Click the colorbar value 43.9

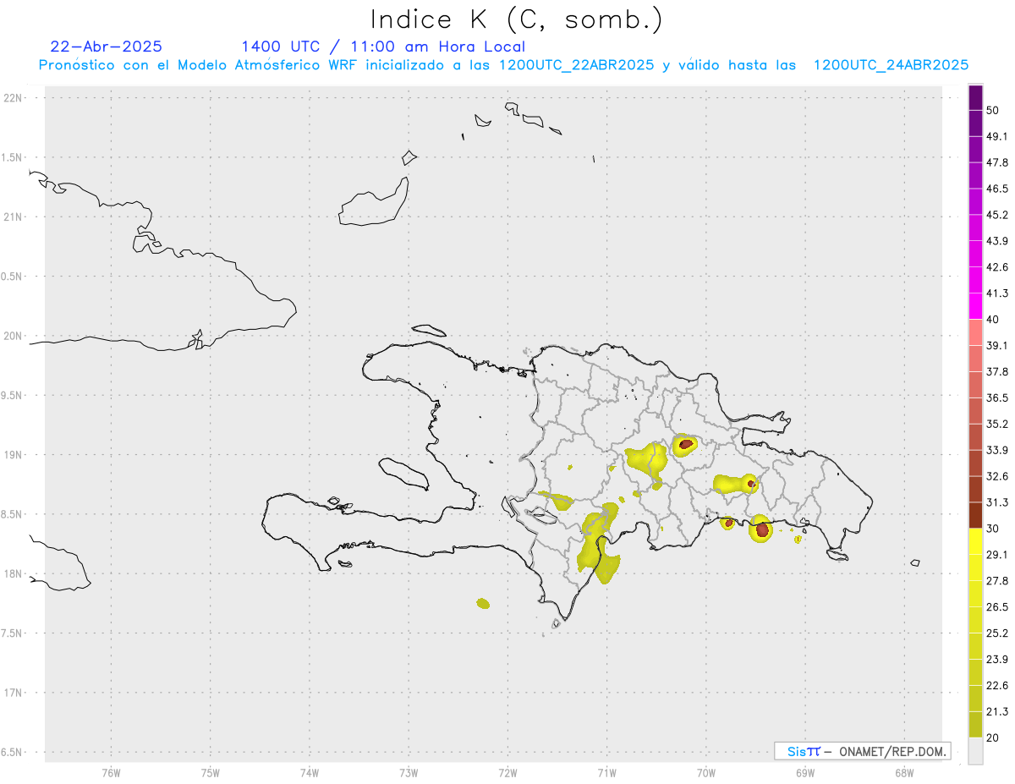(997, 241)
